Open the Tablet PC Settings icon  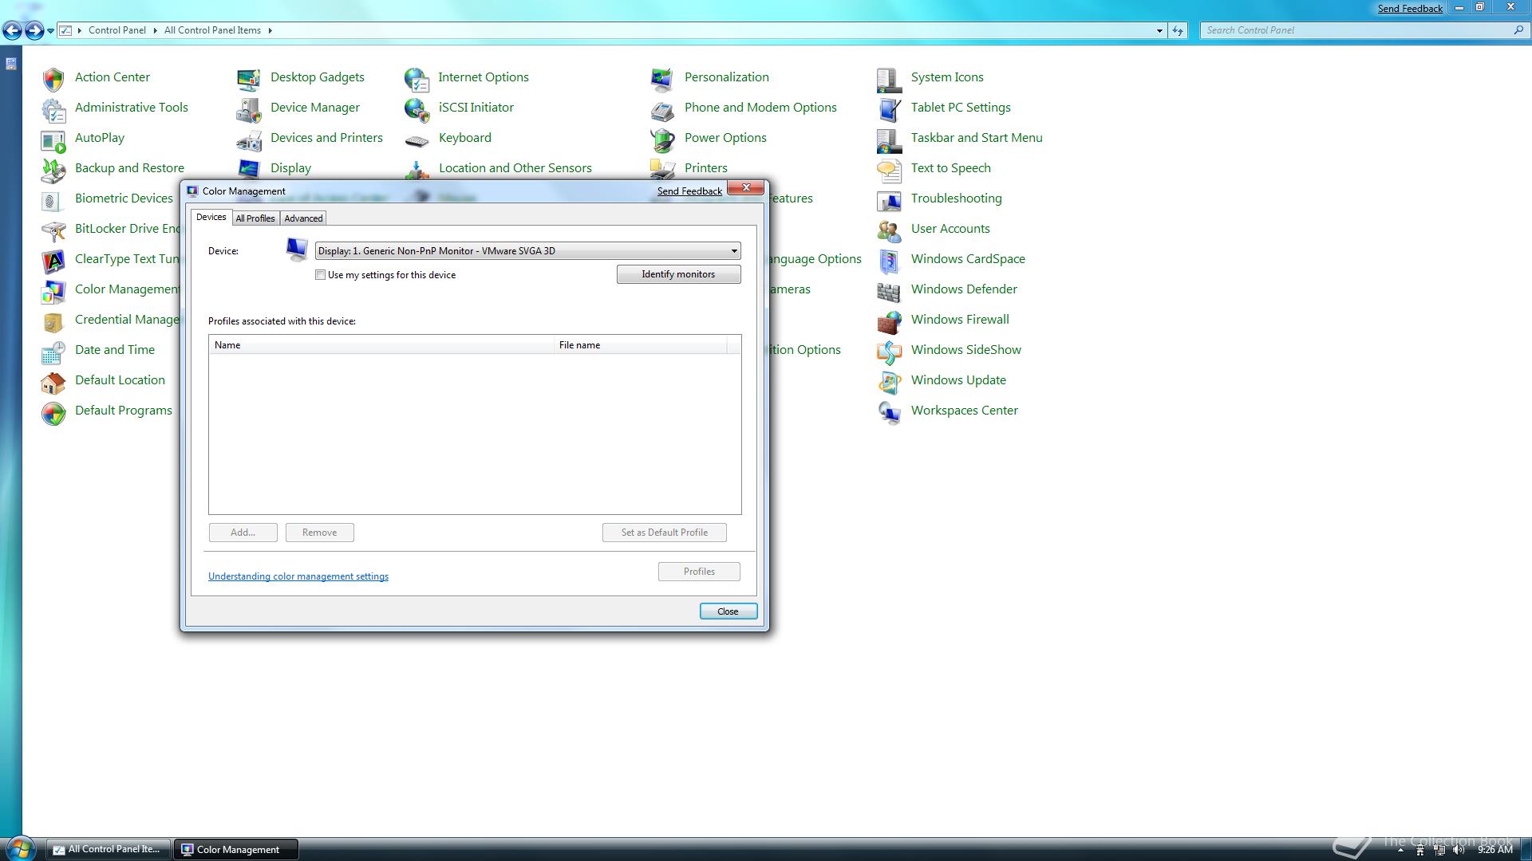889,108
